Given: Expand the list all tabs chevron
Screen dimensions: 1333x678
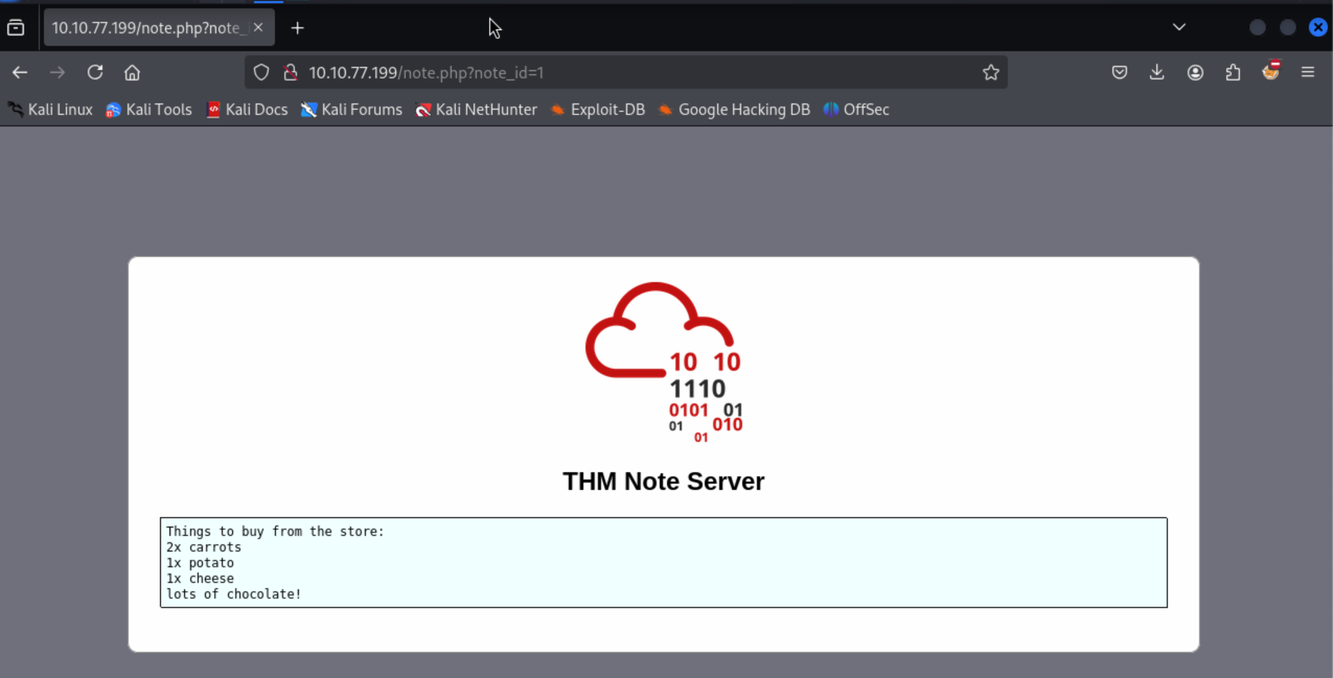Looking at the screenshot, I should pos(1179,27).
